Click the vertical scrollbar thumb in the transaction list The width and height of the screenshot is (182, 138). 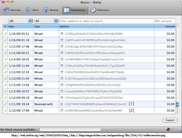tap(177, 105)
